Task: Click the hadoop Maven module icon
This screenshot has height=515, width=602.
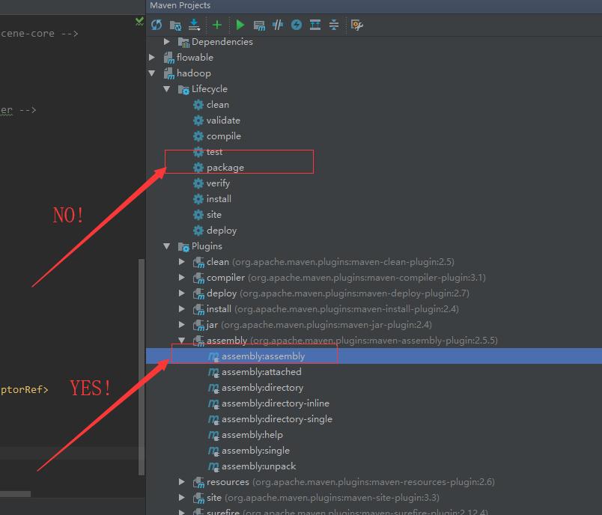Action: coord(169,73)
